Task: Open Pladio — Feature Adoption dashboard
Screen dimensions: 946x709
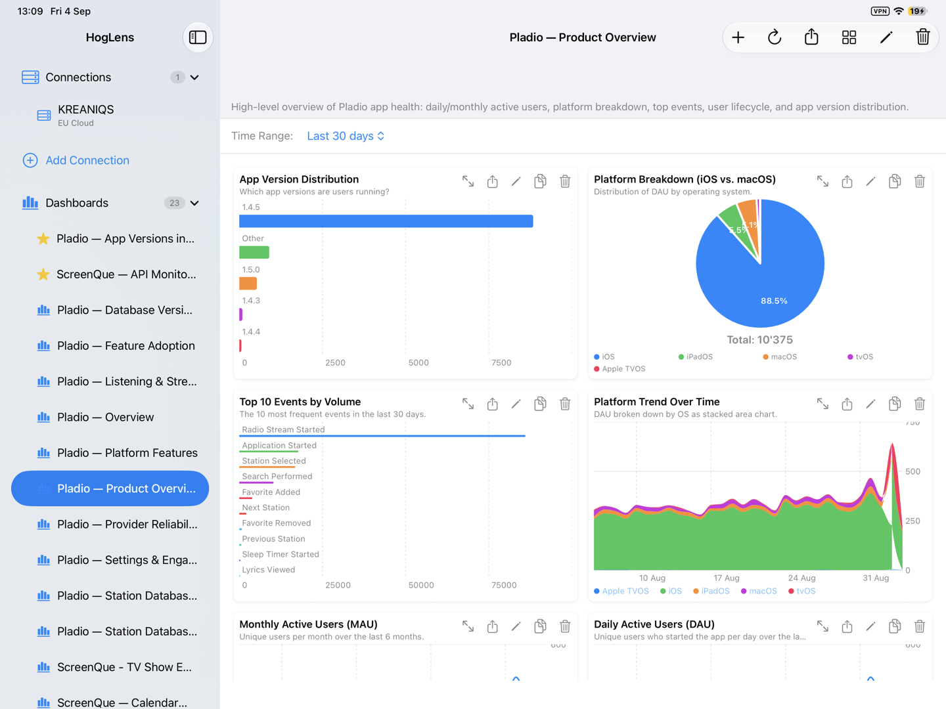Action: [110, 346]
